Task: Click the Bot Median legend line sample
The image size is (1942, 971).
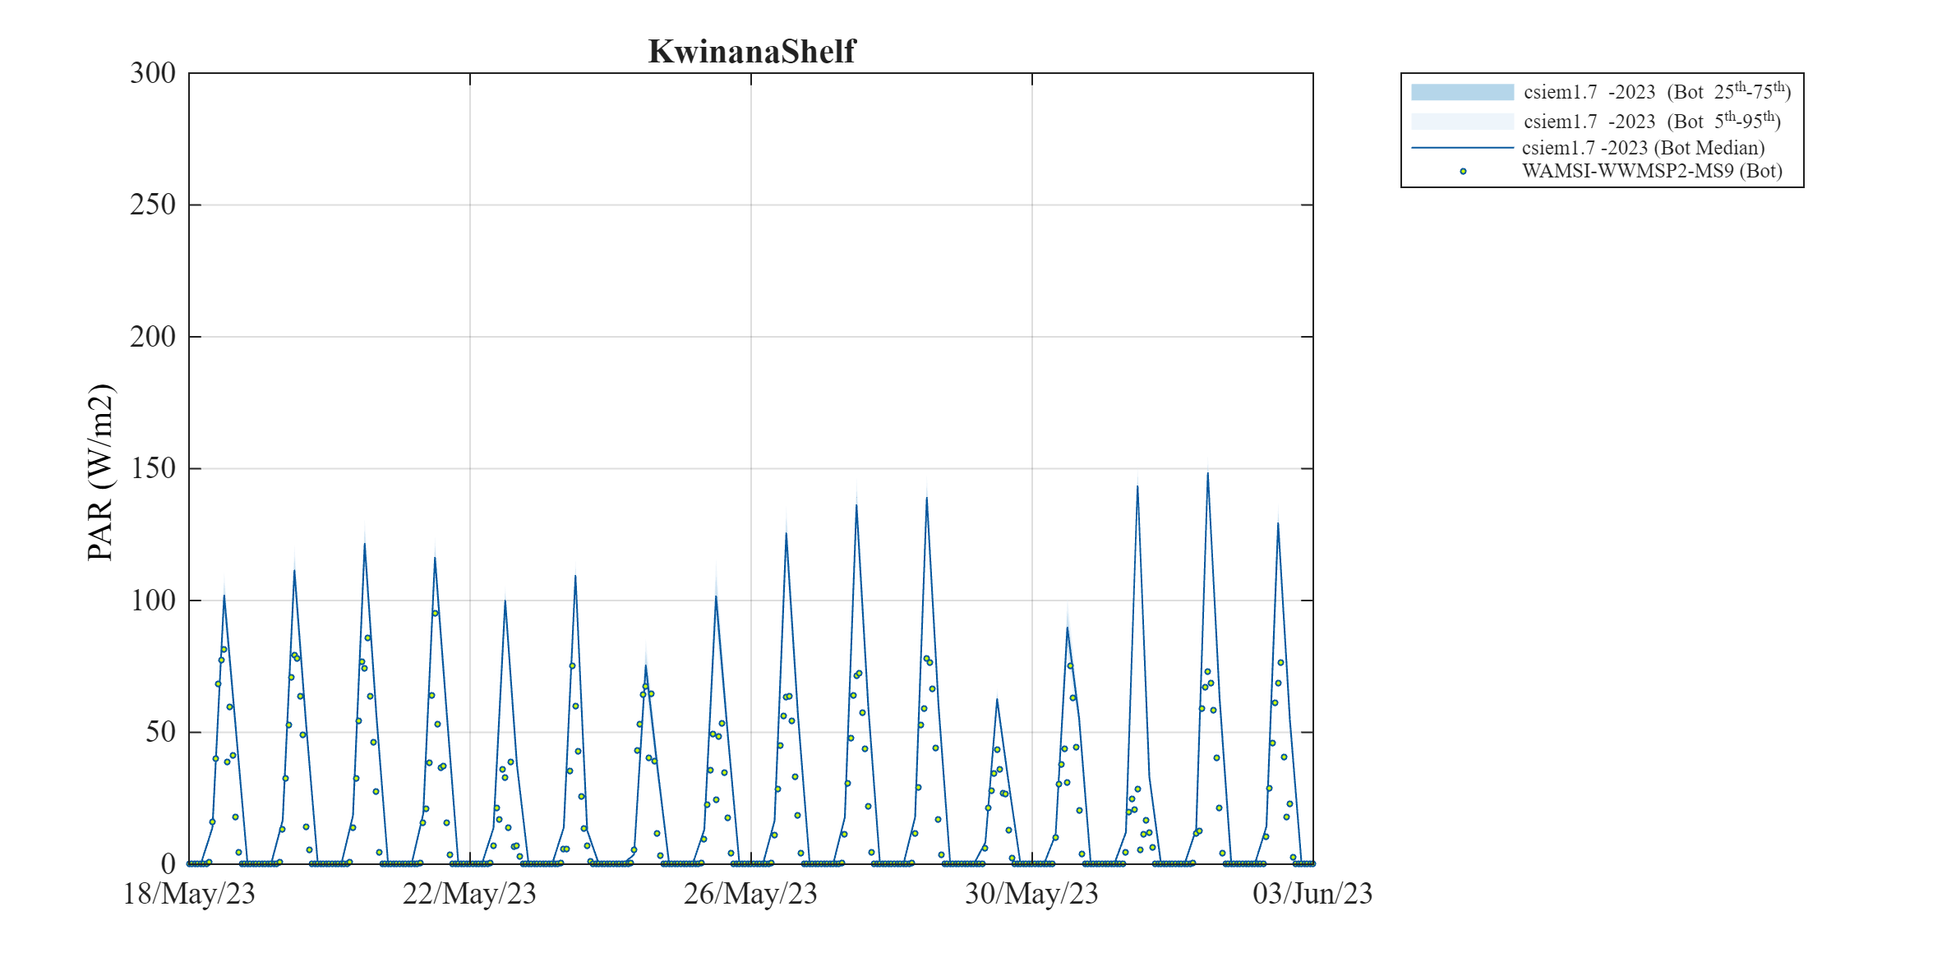Action: [1461, 148]
